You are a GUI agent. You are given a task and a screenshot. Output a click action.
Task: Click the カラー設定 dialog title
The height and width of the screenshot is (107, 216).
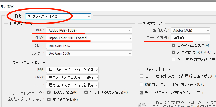pyautogui.click(x=7, y=6)
